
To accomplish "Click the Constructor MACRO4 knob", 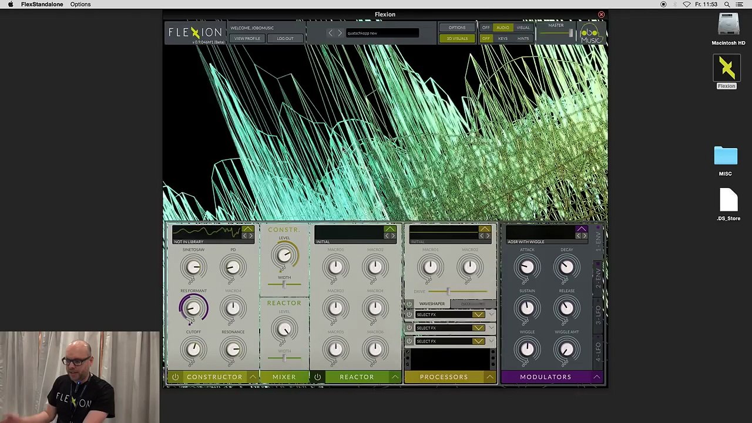I will (233, 308).
